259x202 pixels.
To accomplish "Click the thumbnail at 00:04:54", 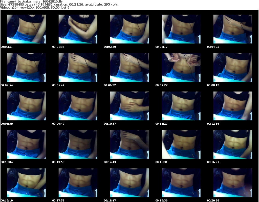I will pos(26,68).
